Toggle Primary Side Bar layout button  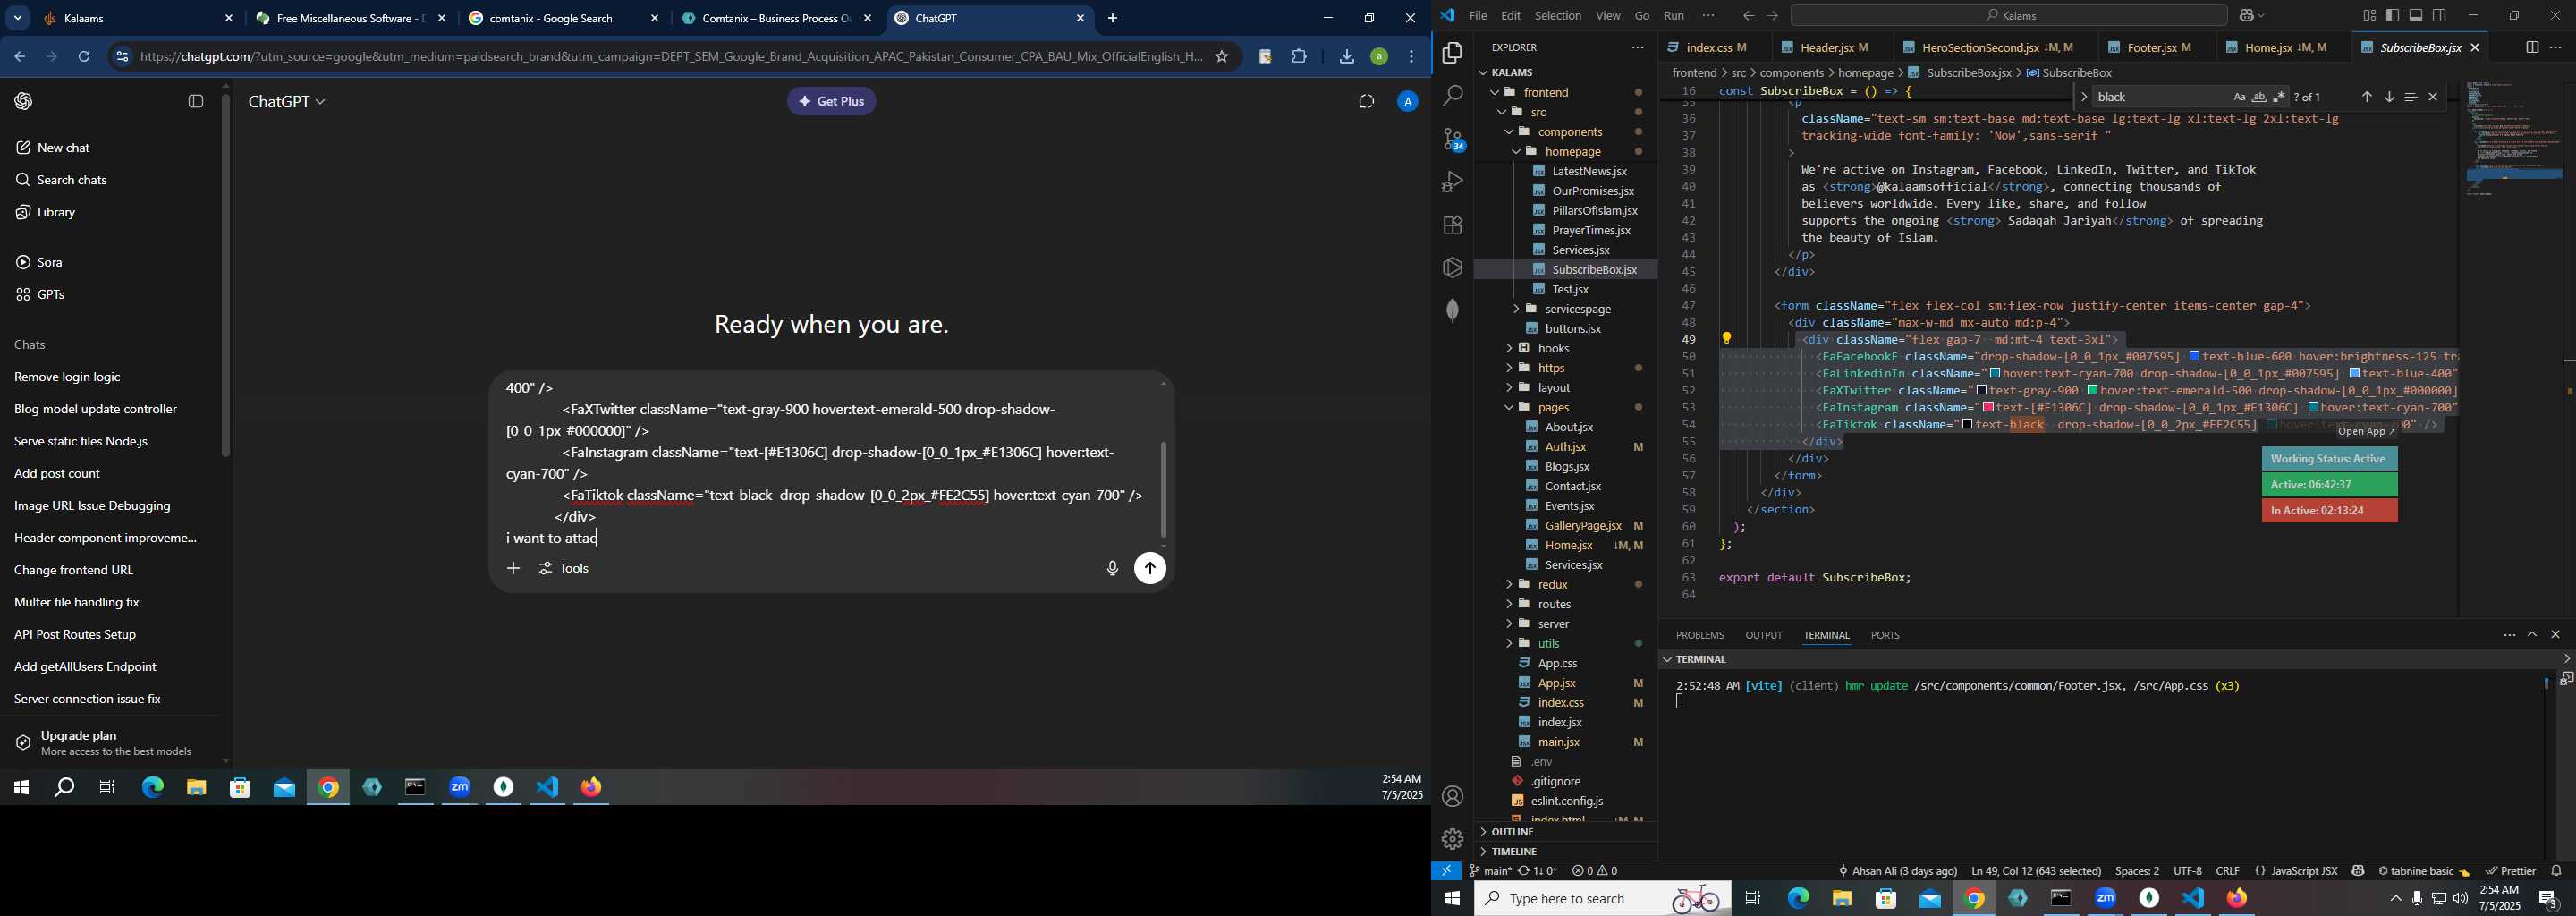(x=2392, y=16)
